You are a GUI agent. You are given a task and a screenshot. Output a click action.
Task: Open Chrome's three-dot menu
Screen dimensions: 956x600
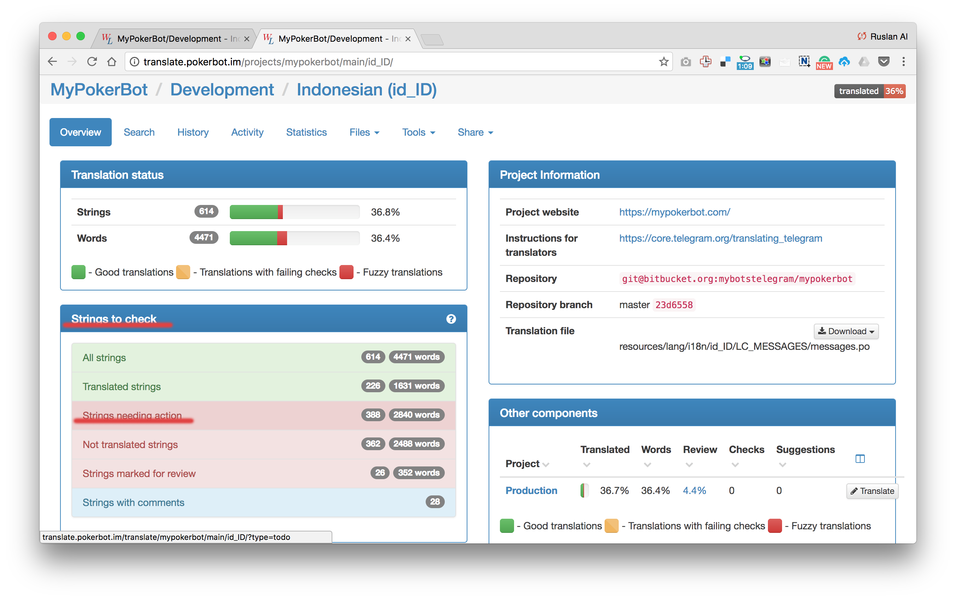(x=904, y=62)
